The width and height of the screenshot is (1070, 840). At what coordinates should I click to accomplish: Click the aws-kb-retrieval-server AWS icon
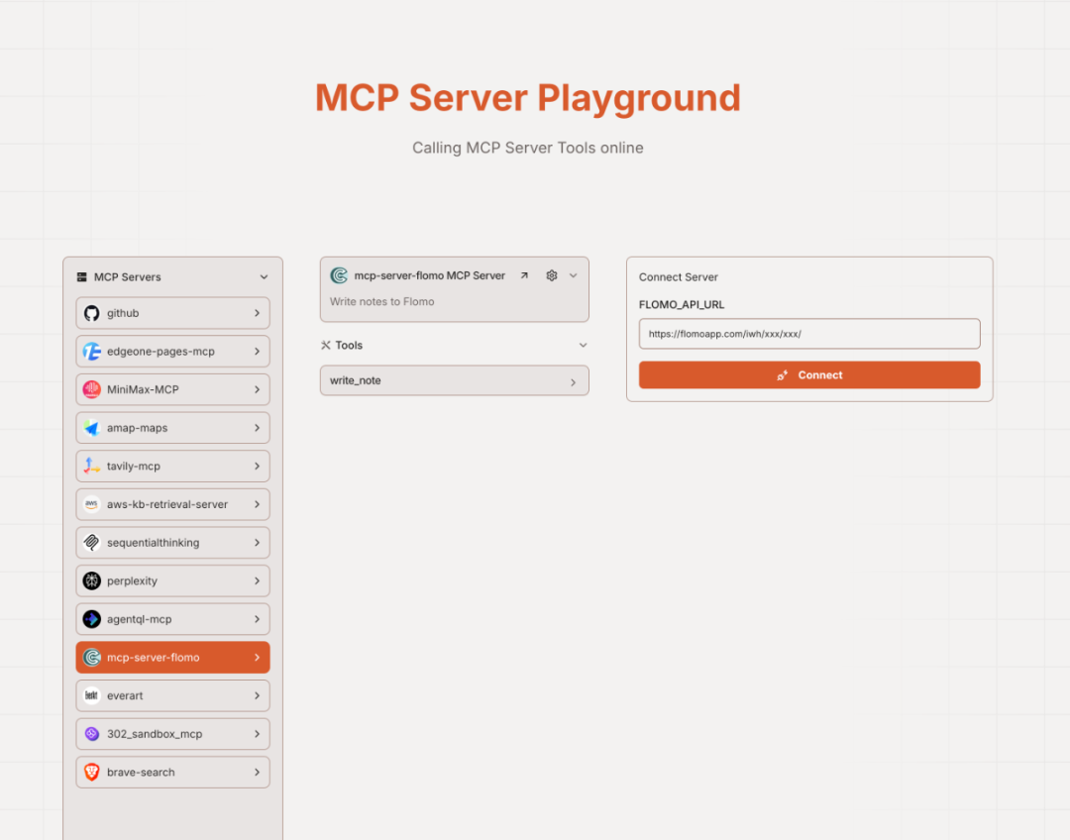pos(91,504)
